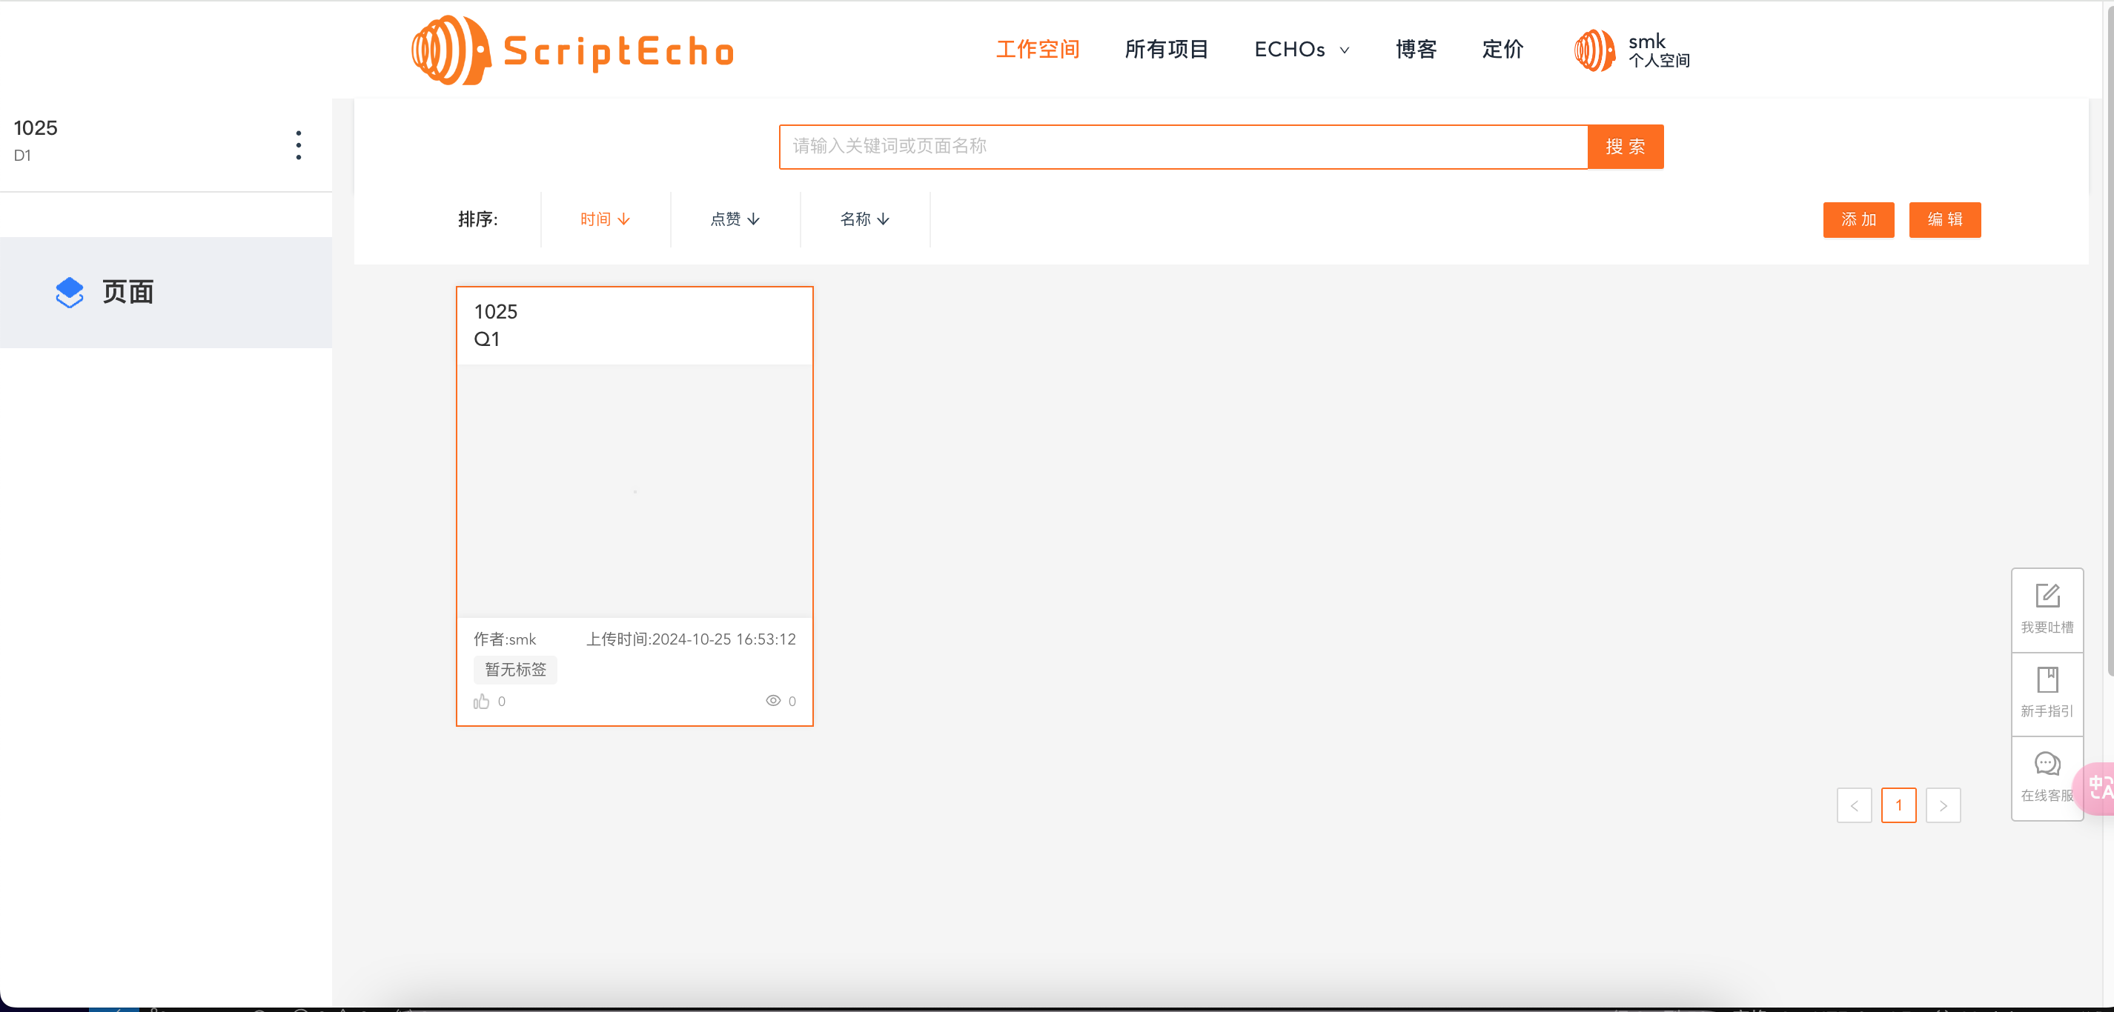The image size is (2114, 1012).
Task: Open the 新手指引 beginner guide
Action: (2047, 693)
